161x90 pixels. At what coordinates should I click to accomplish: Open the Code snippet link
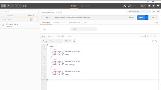click(x=157, y=23)
